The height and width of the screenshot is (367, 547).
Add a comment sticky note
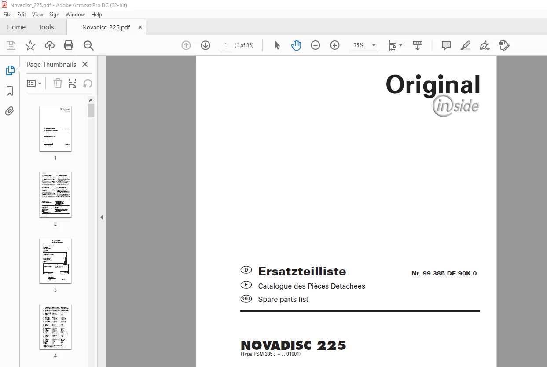point(446,45)
